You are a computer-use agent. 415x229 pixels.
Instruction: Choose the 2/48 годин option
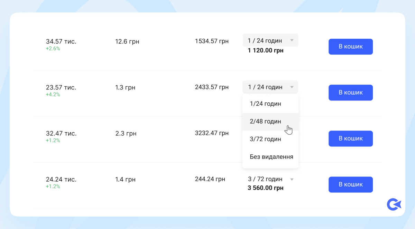coord(265,122)
